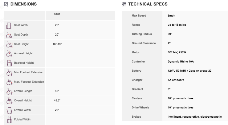The height and width of the screenshot is (125, 228).
Task: Click the Overall Height 45.5" value
Action: point(57,100)
